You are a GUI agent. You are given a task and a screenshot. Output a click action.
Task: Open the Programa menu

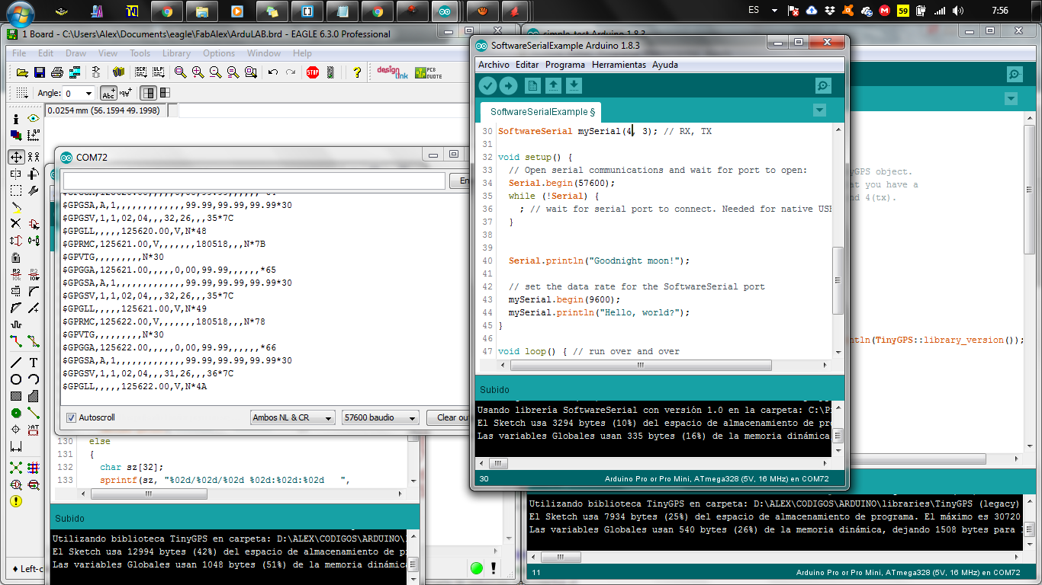(x=565, y=65)
